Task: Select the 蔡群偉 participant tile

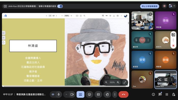Action: click(x=166, y=60)
